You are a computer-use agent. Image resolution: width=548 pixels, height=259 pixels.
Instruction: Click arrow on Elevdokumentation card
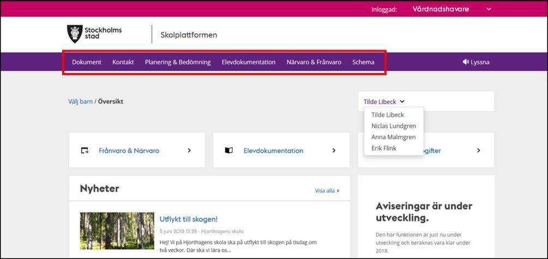click(x=334, y=150)
